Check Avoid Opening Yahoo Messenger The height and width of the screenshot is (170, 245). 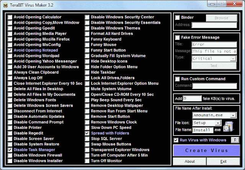(x=10, y=61)
